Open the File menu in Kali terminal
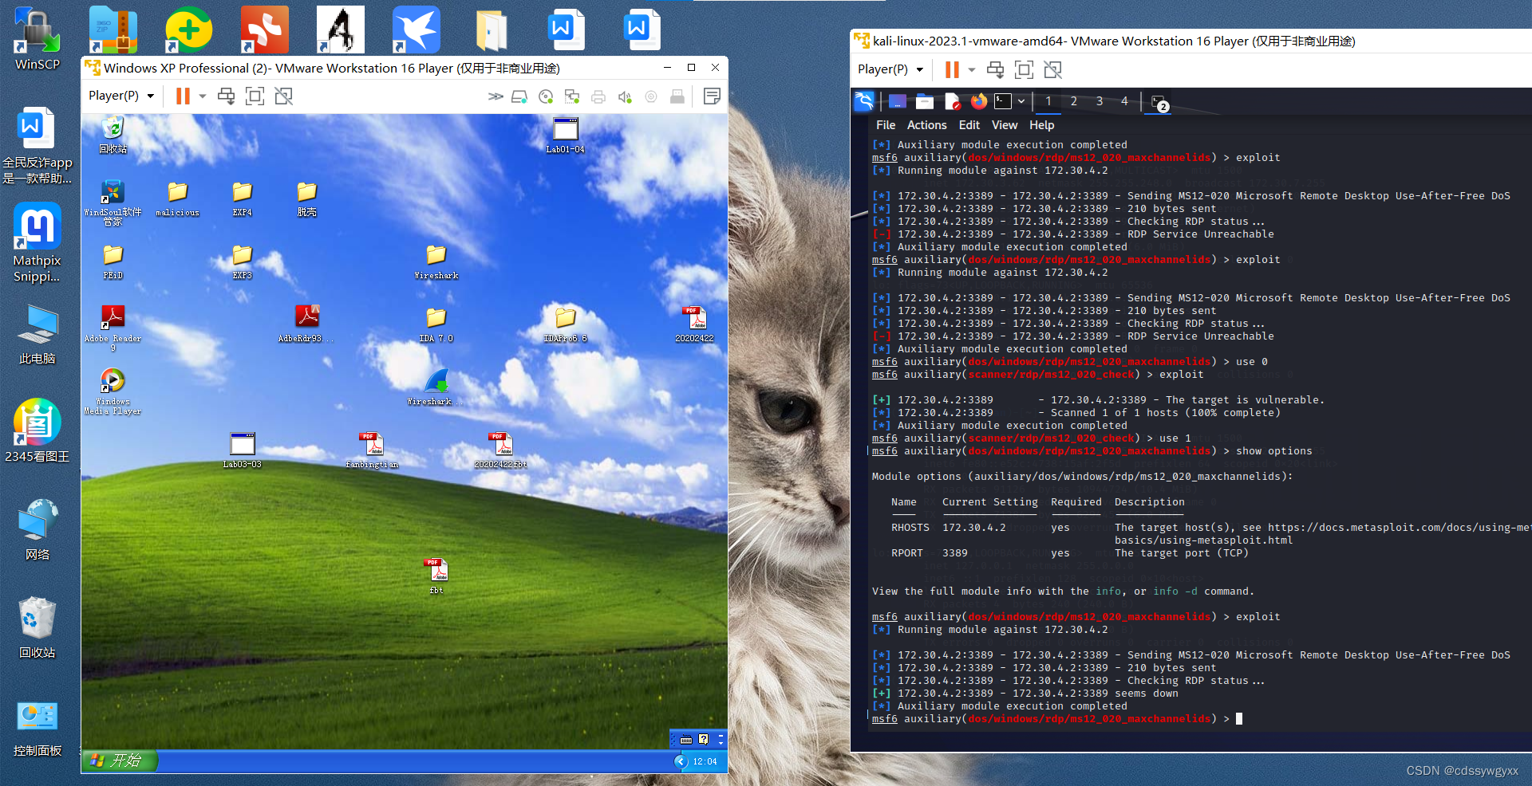 pos(886,125)
